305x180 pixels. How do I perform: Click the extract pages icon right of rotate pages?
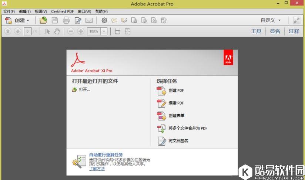154,20
